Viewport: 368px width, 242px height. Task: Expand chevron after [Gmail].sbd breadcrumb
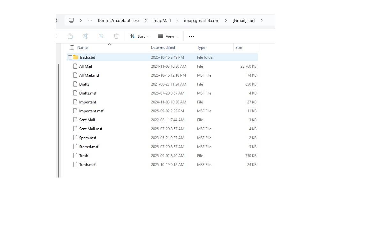click(x=261, y=20)
